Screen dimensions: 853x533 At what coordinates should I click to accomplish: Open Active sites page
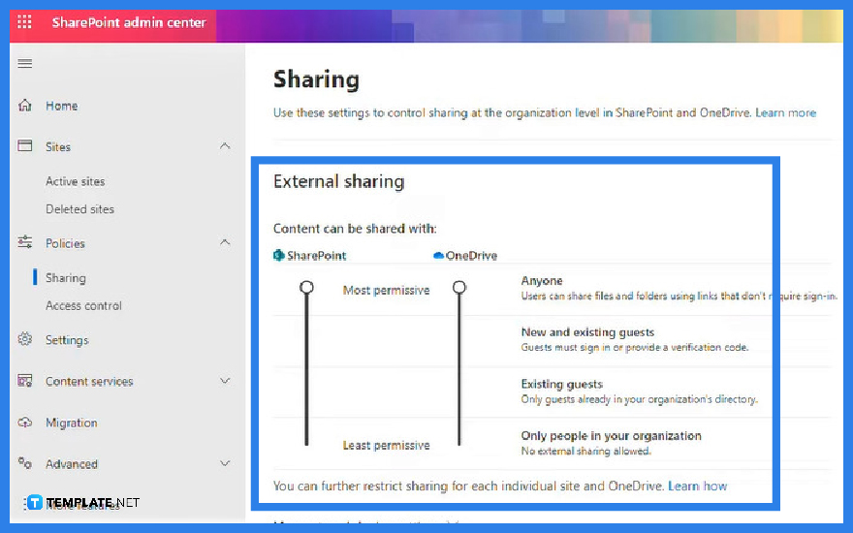[75, 181]
